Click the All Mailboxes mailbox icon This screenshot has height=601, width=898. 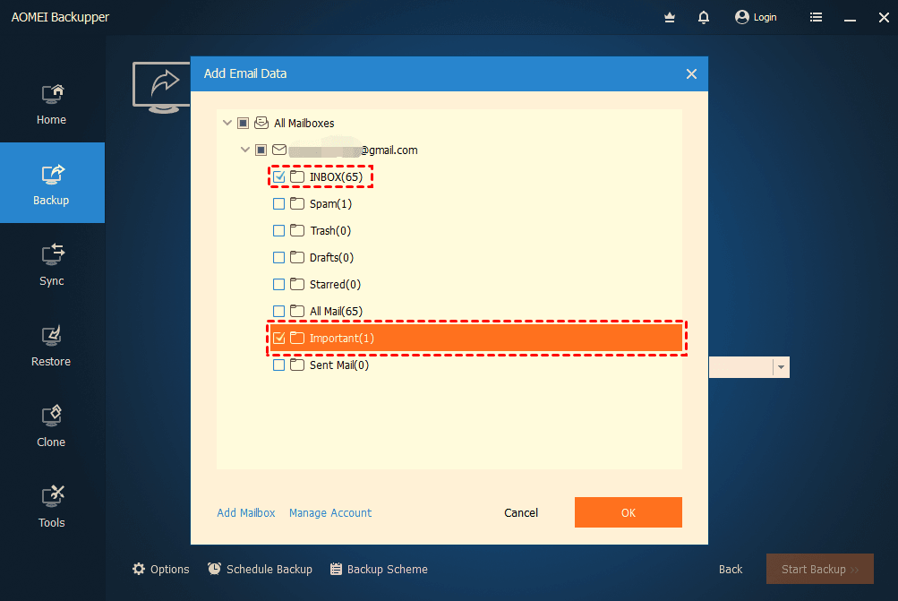click(x=261, y=123)
